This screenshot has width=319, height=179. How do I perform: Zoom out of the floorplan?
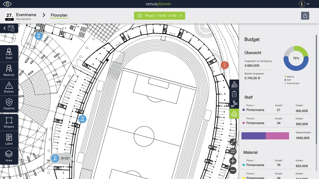[233, 170]
